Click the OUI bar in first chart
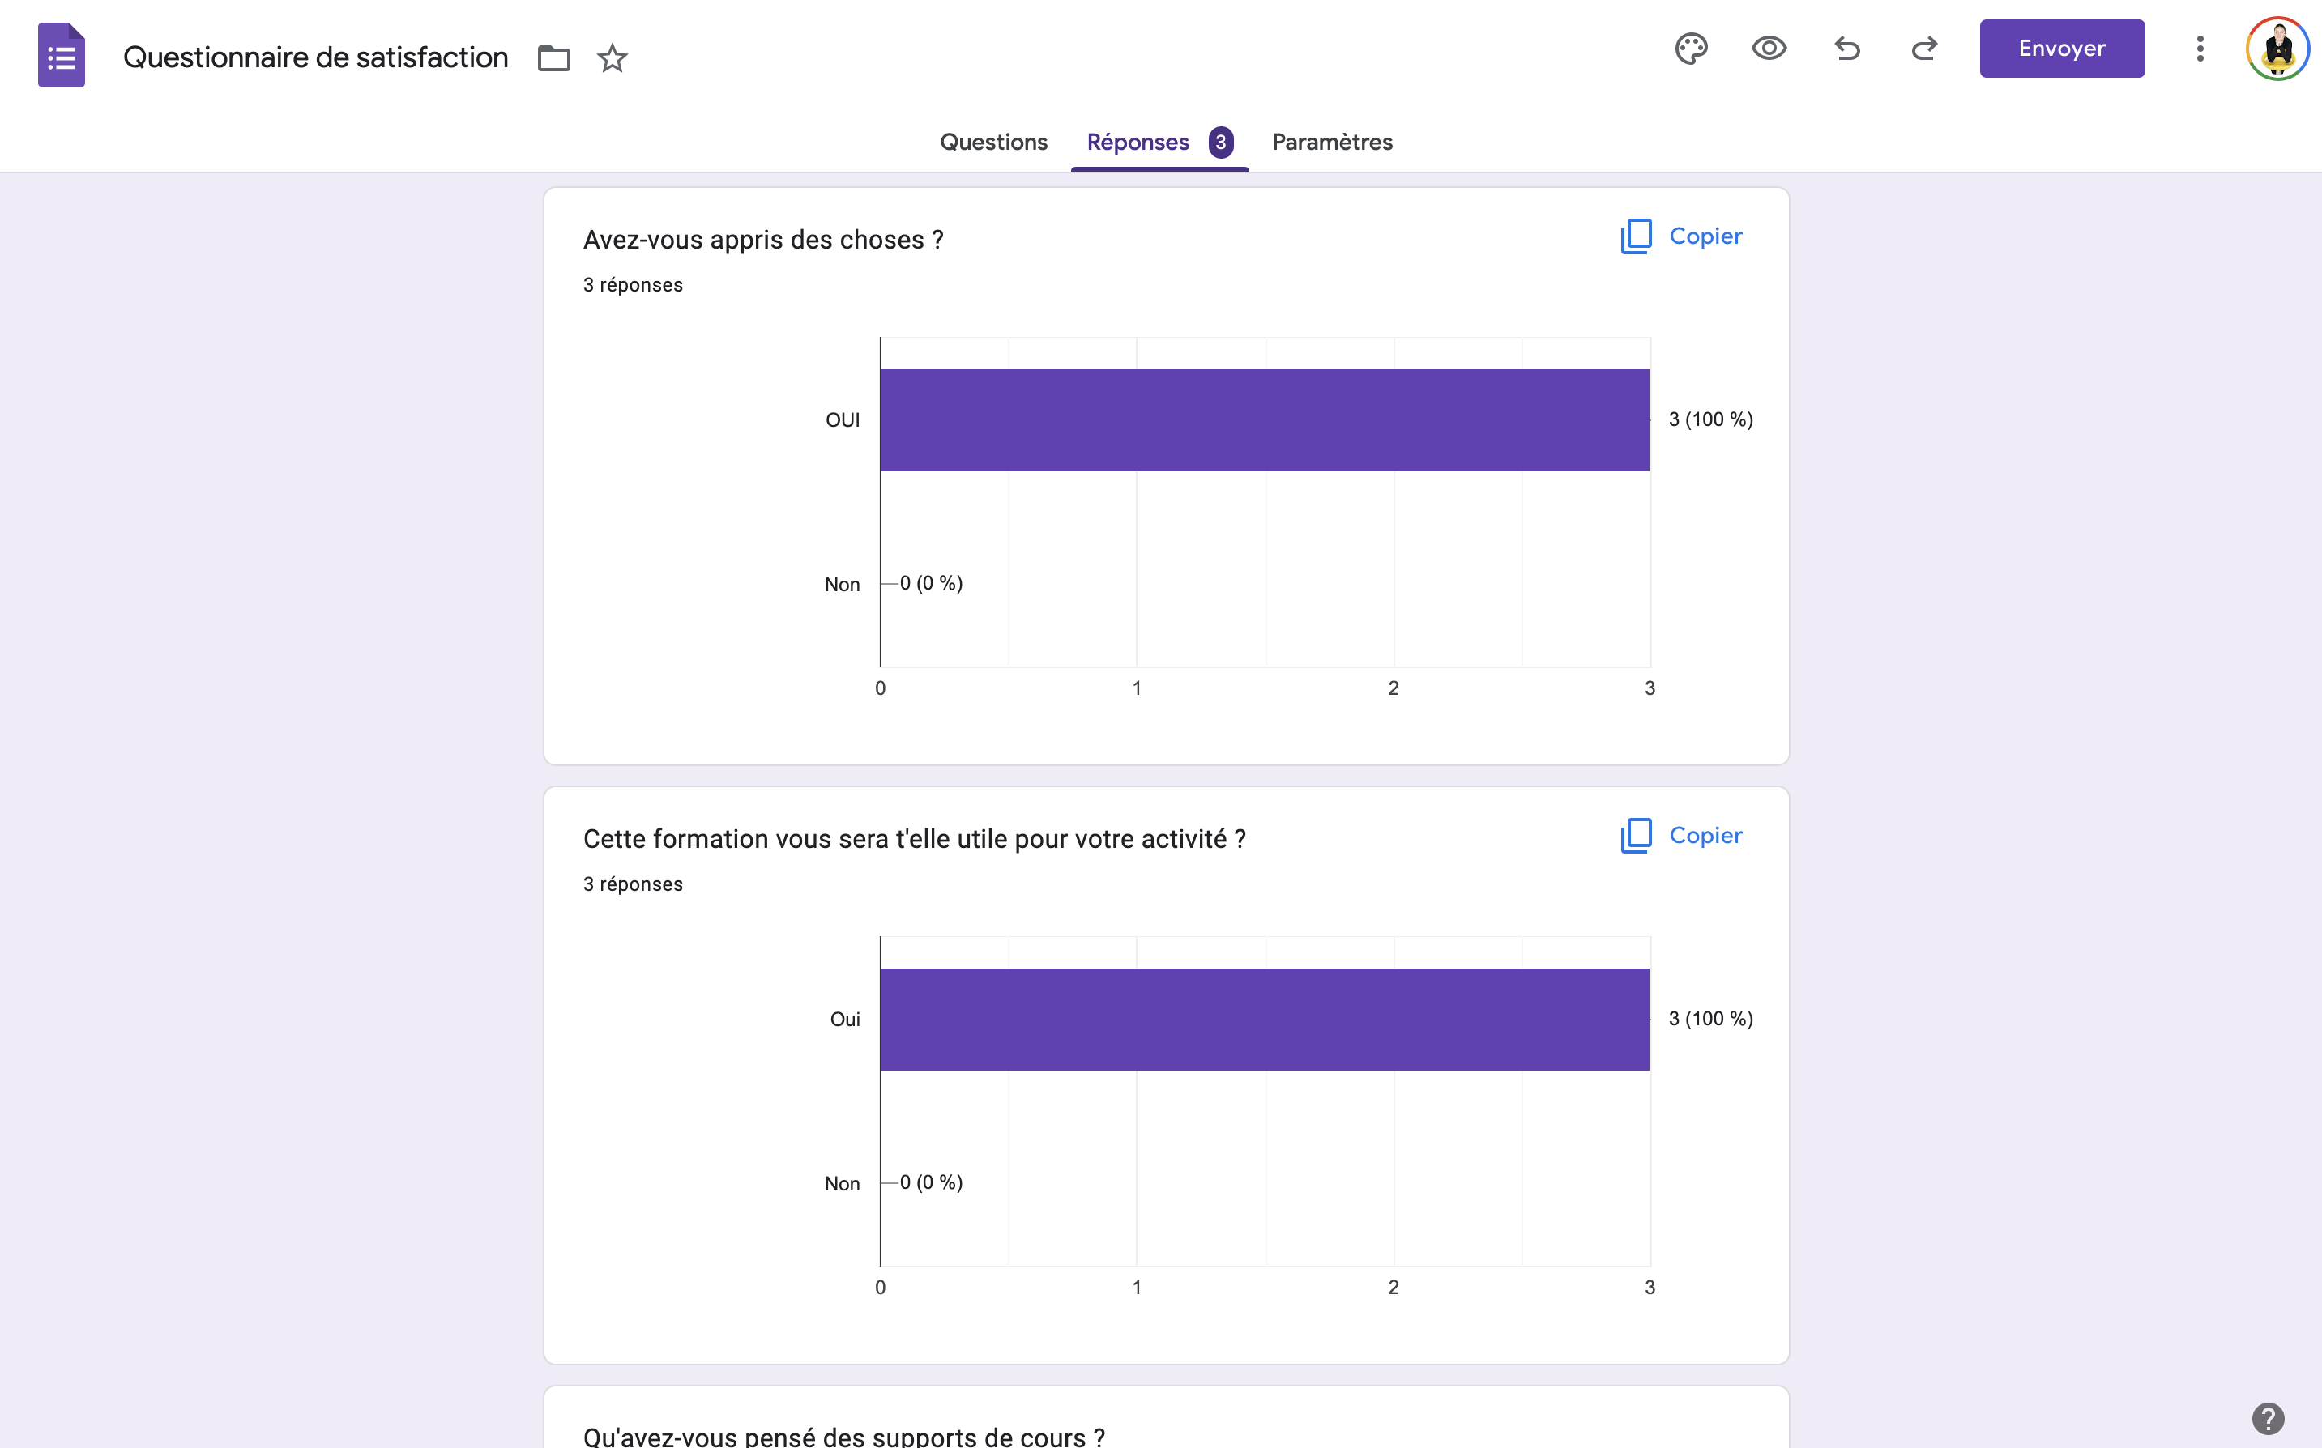Image resolution: width=2322 pixels, height=1448 pixels. [1265, 419]
